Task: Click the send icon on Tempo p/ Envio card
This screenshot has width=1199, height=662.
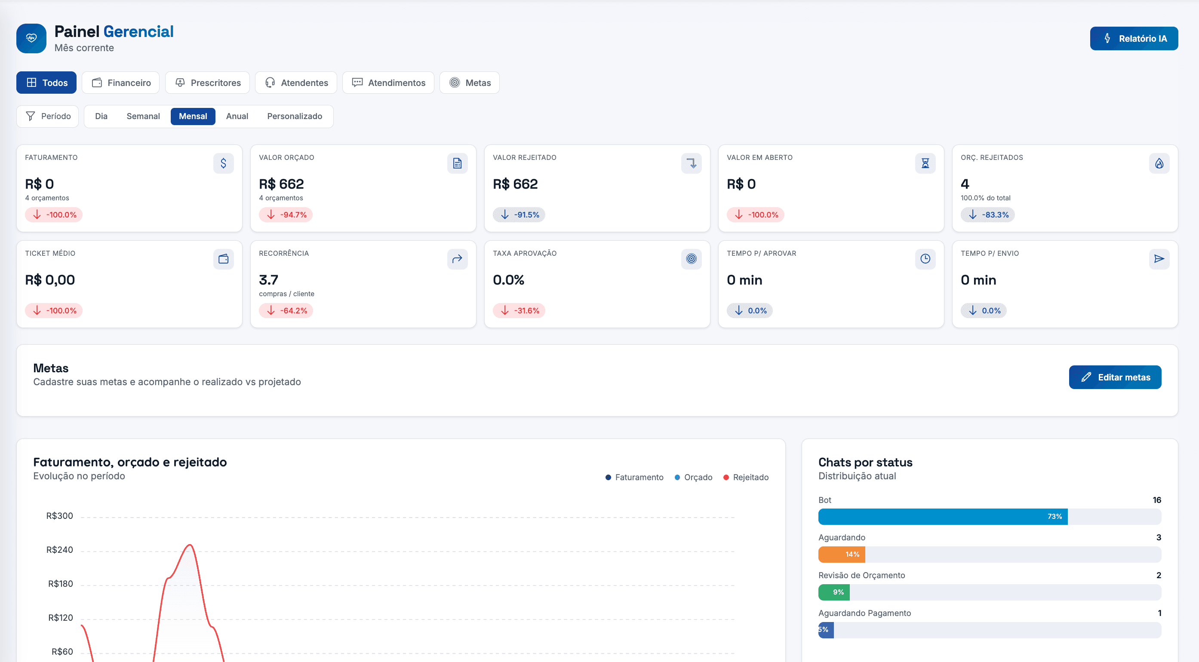Action: 1159,259
